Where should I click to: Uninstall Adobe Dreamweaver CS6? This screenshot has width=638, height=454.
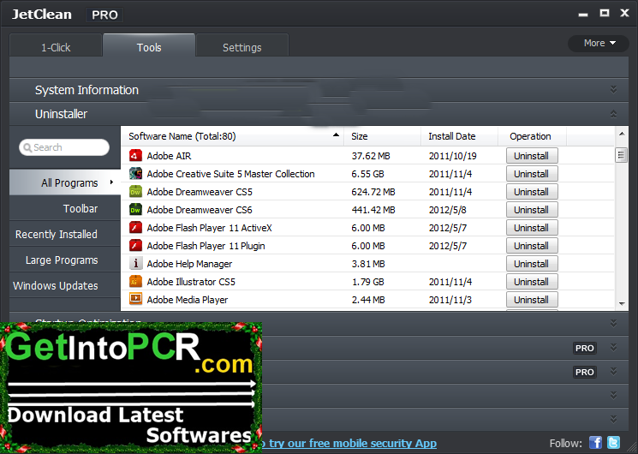click(532, 210)
